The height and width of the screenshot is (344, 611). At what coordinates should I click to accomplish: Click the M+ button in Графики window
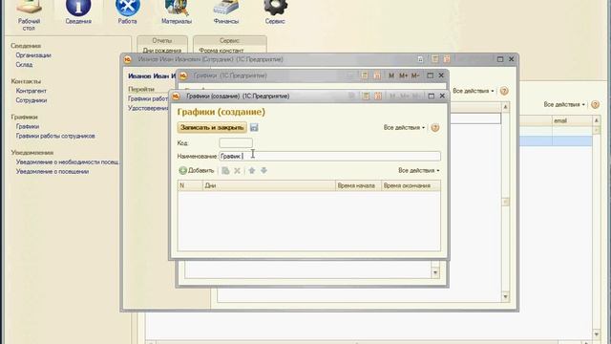coord(403,75)
